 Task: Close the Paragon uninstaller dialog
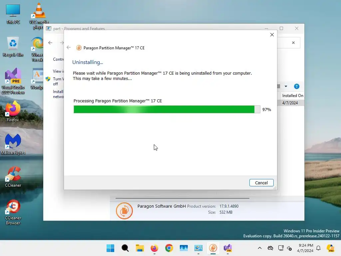272,35
